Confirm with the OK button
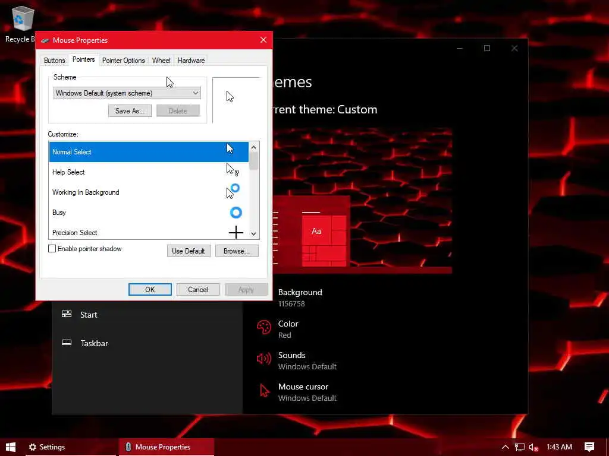Viewport: 609px width, 456px height. pos(150,289)
